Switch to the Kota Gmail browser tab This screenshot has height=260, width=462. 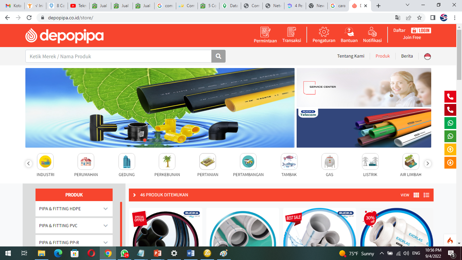[x=14, y=6]
